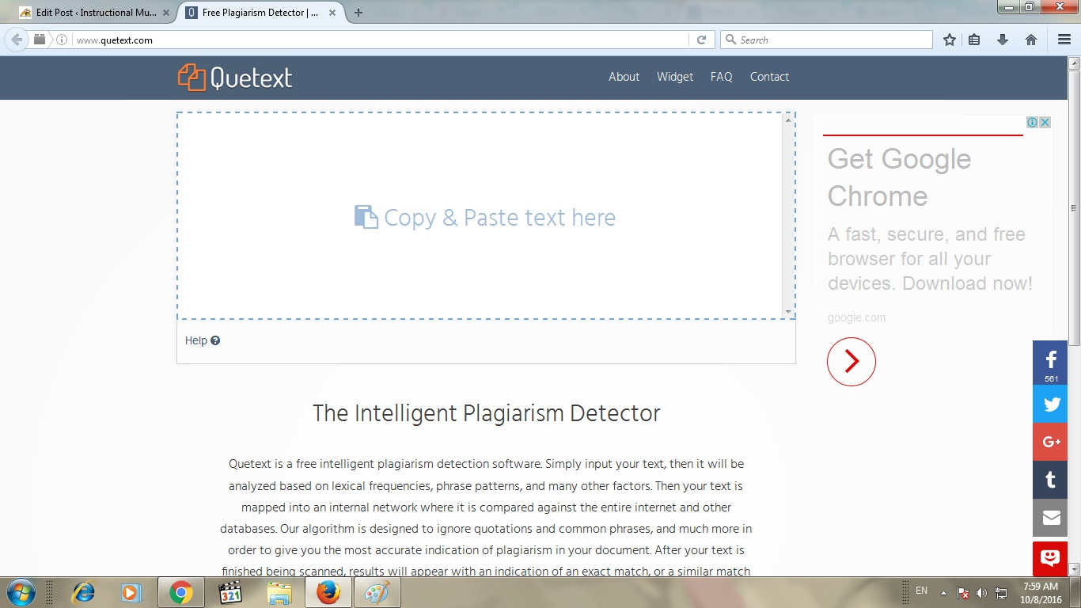This screenshot has width=1081, height=608.
Task: Open the Firefox downloads arrow
Action: 1003,40
